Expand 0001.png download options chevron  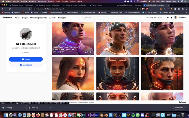click(x=50, y=108)
